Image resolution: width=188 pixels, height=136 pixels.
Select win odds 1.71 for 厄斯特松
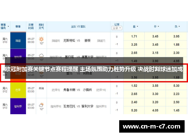pos(134,36)
